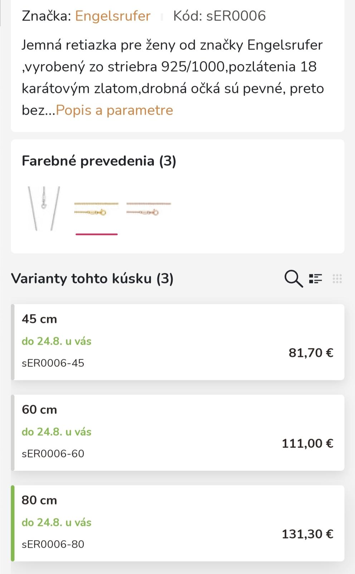The width and height of the screenshot is (355, 574).
Task: Click the magnifier search icon for variants
Action: [x=293, y=279]
